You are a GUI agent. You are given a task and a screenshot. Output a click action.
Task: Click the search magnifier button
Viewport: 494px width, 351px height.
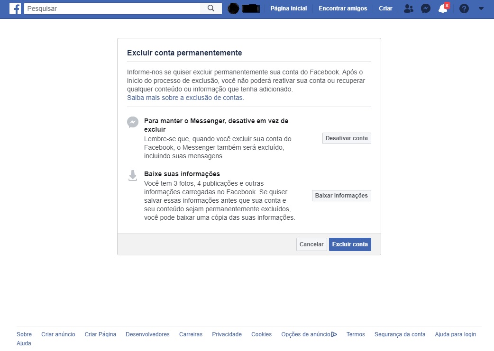point(211,9)
